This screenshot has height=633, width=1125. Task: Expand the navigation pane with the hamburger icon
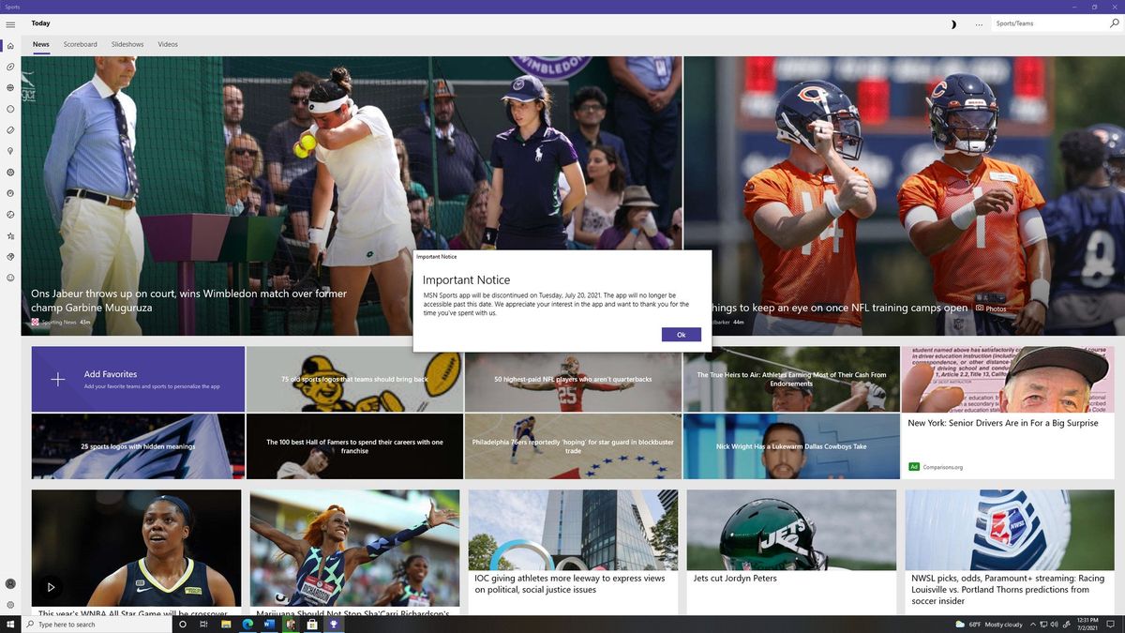tap(10, 23)
